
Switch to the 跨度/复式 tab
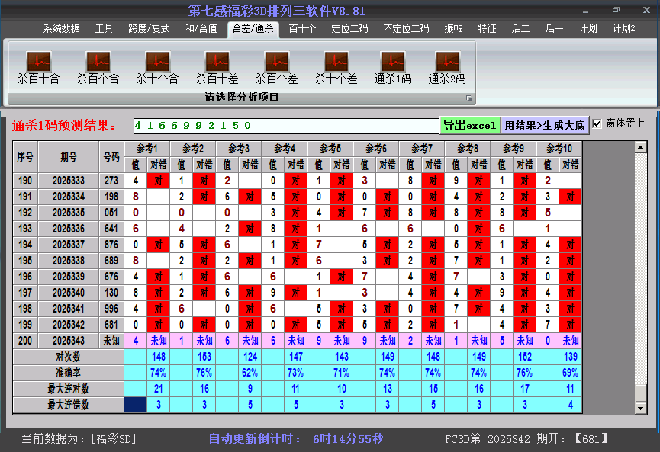pos(149,29)
